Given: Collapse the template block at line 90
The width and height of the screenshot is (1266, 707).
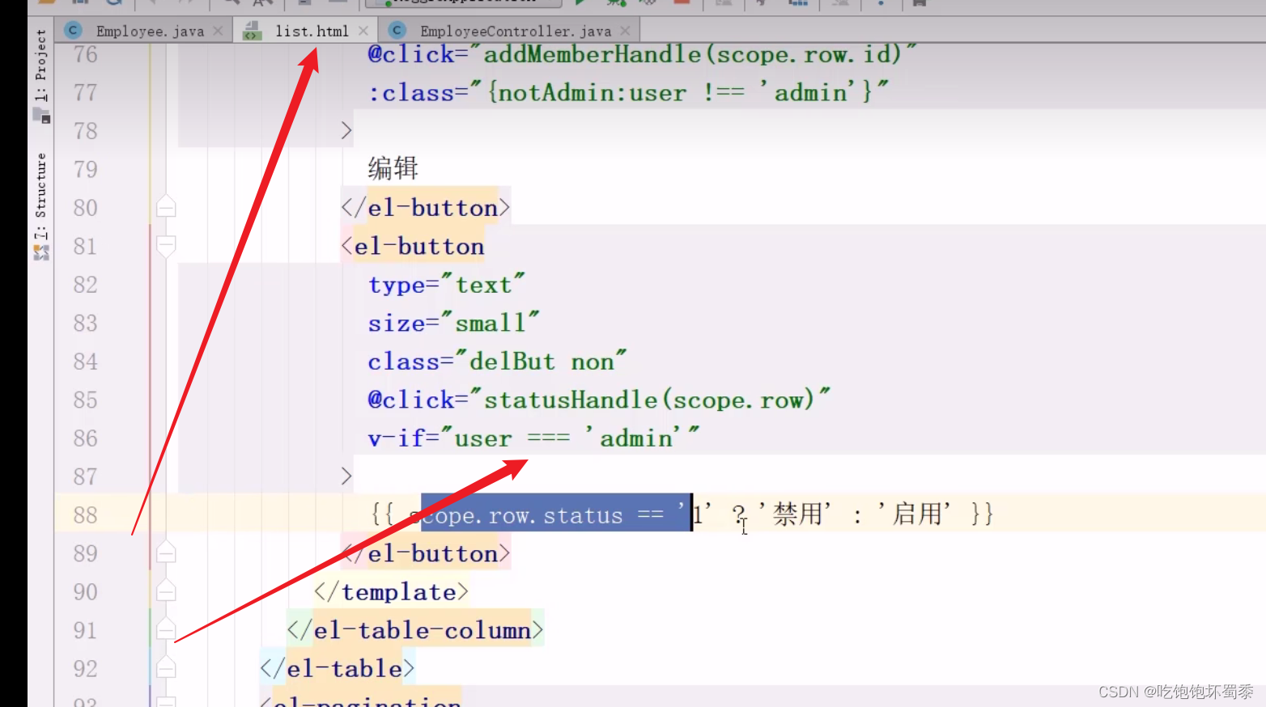Looking at the screenshot, I should click(166, 591).
